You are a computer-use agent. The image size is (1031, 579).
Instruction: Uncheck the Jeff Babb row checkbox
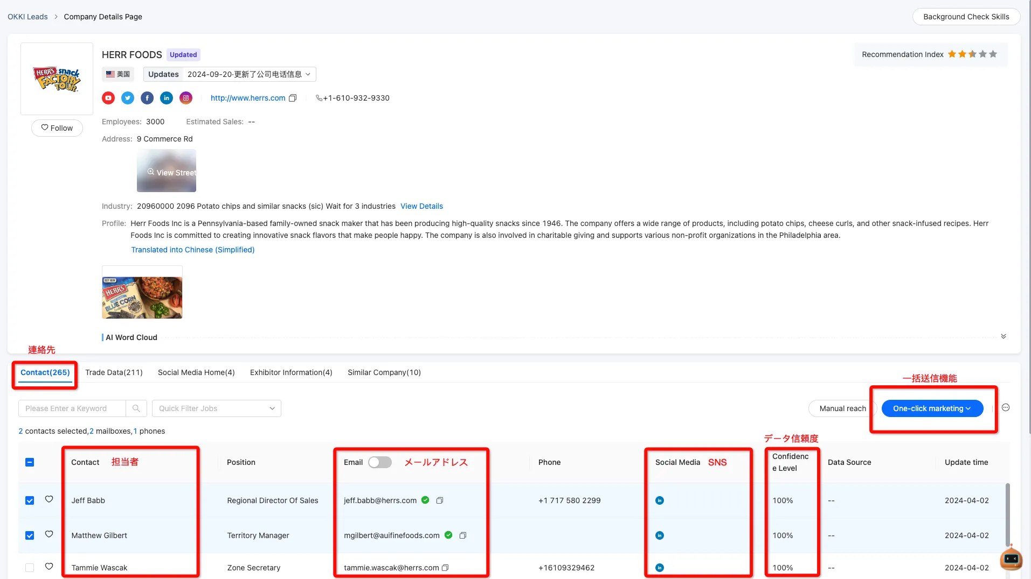point(30,500)
